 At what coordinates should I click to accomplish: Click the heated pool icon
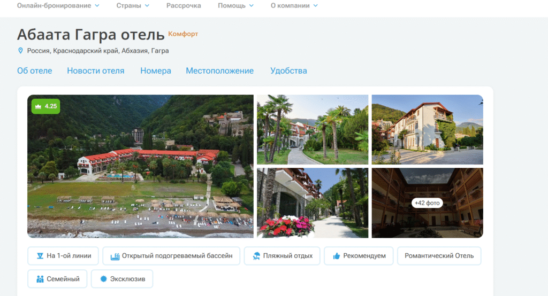(115, 256)
